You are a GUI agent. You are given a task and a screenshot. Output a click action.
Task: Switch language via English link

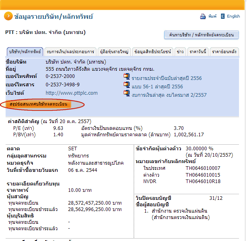click(233, 16)
